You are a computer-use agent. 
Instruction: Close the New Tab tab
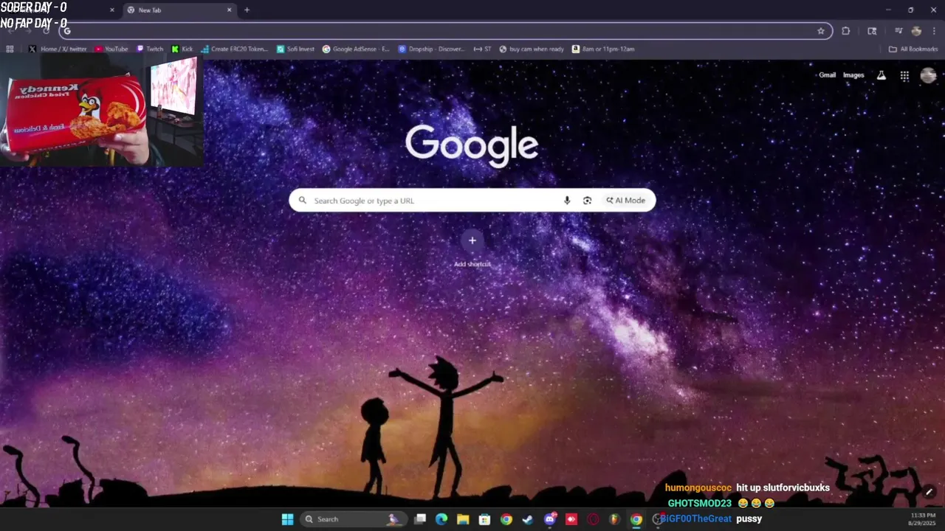pos(229,10)
